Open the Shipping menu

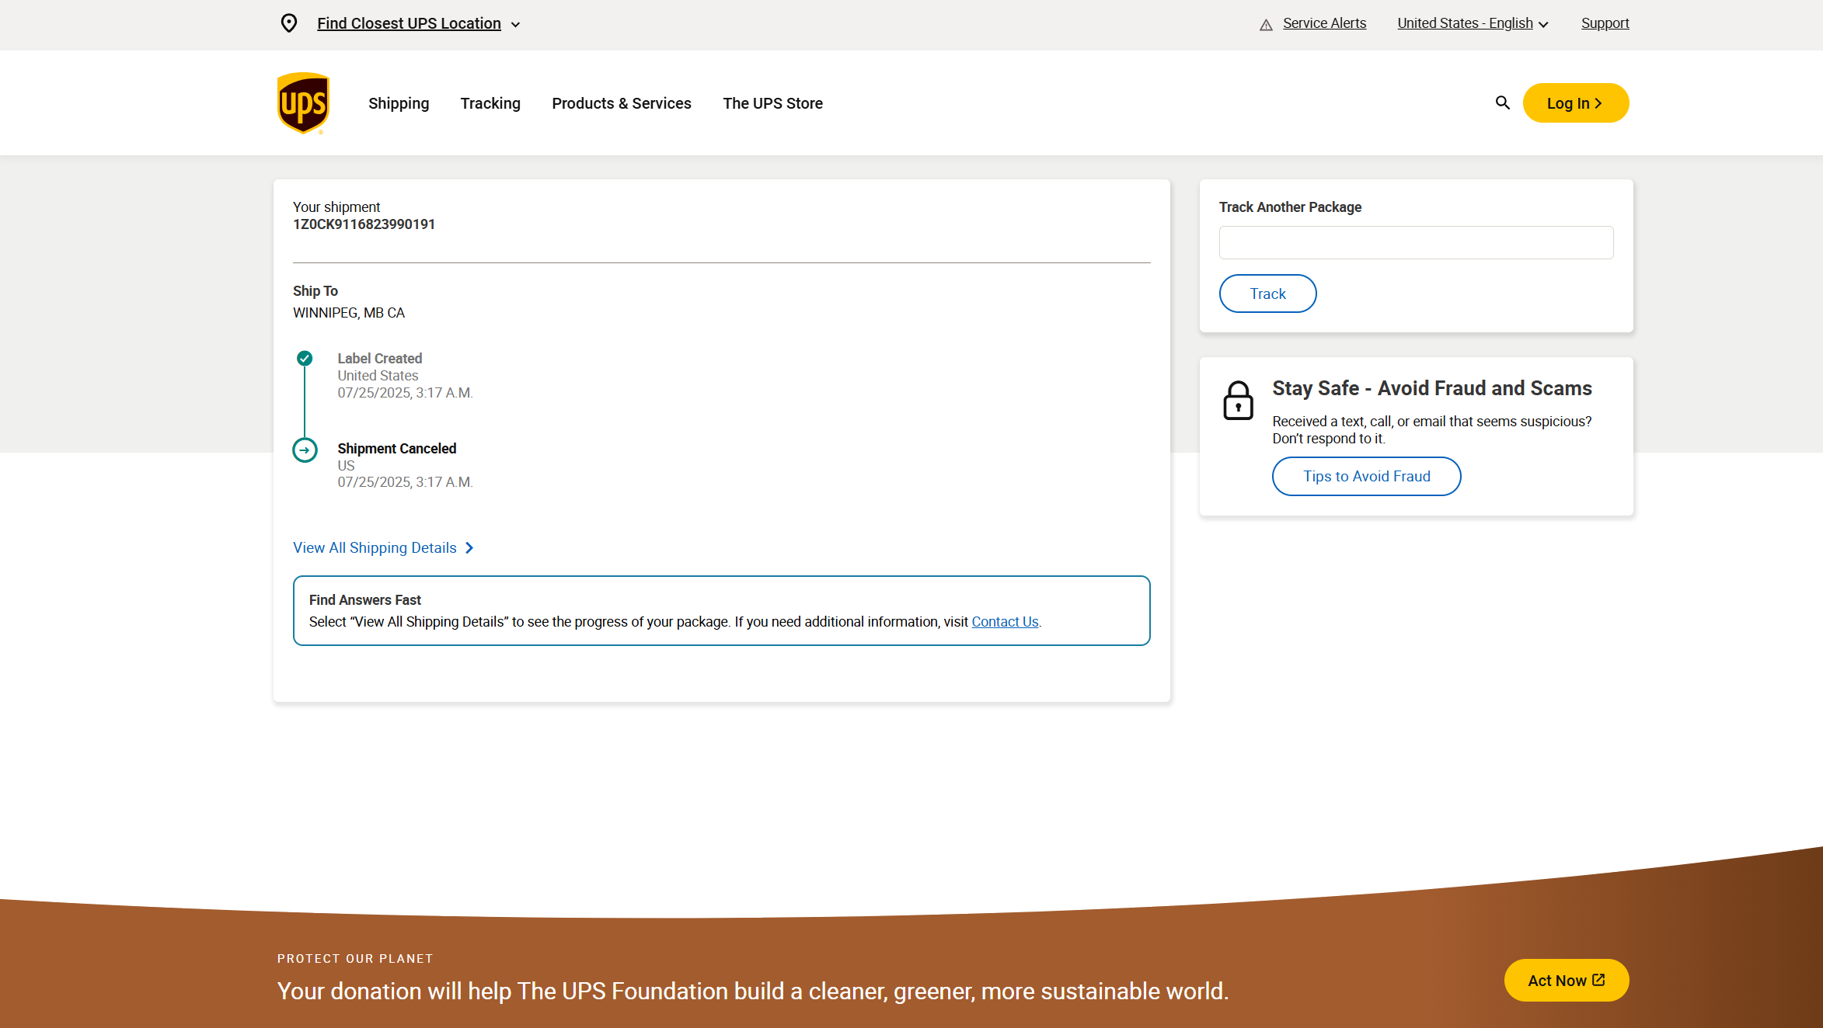click(399, 103)
